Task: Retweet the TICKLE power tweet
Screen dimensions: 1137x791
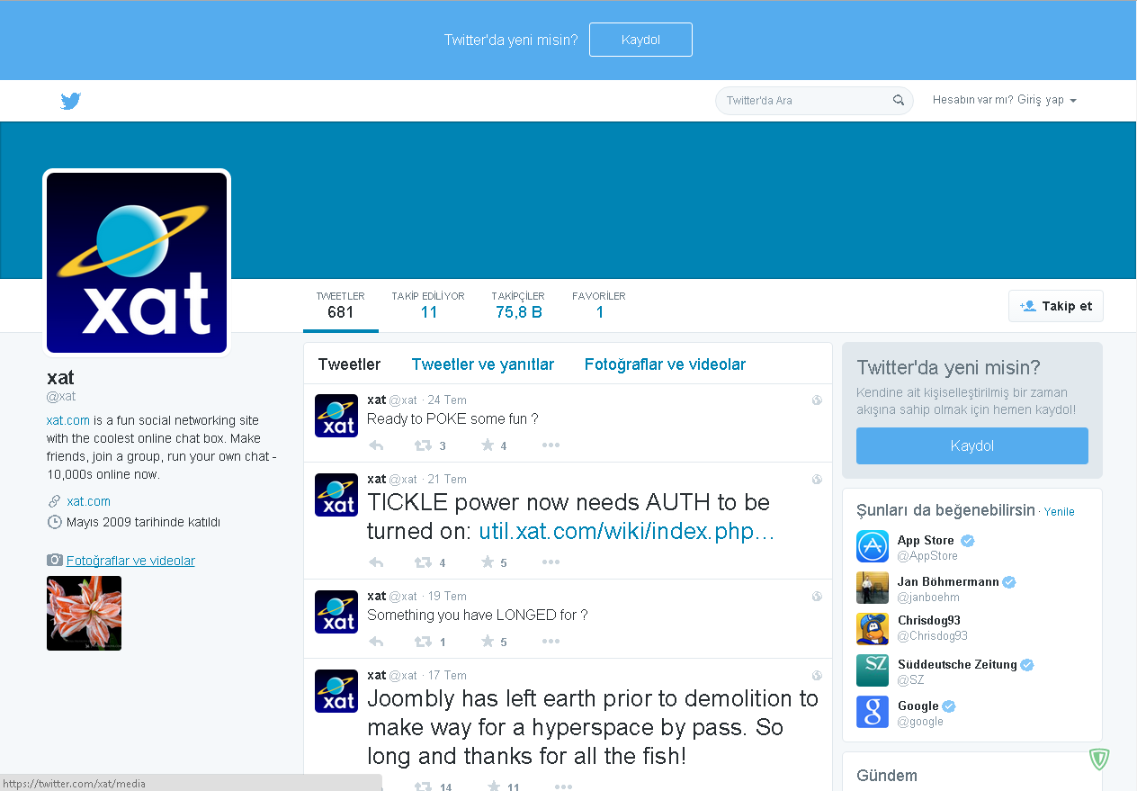Action: coord(423,562)
